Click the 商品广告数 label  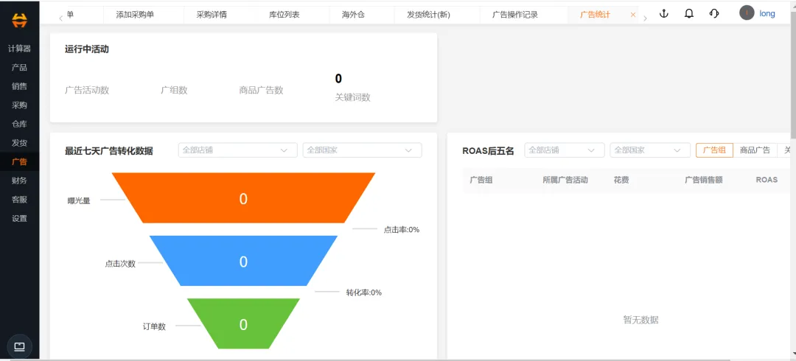[261, 91]
